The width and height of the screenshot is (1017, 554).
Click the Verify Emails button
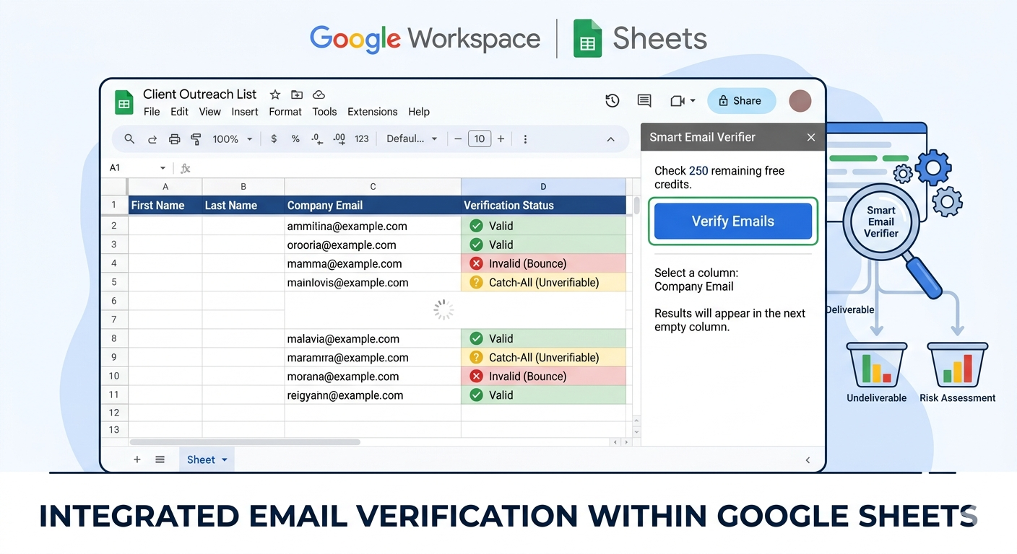[733, 221]
